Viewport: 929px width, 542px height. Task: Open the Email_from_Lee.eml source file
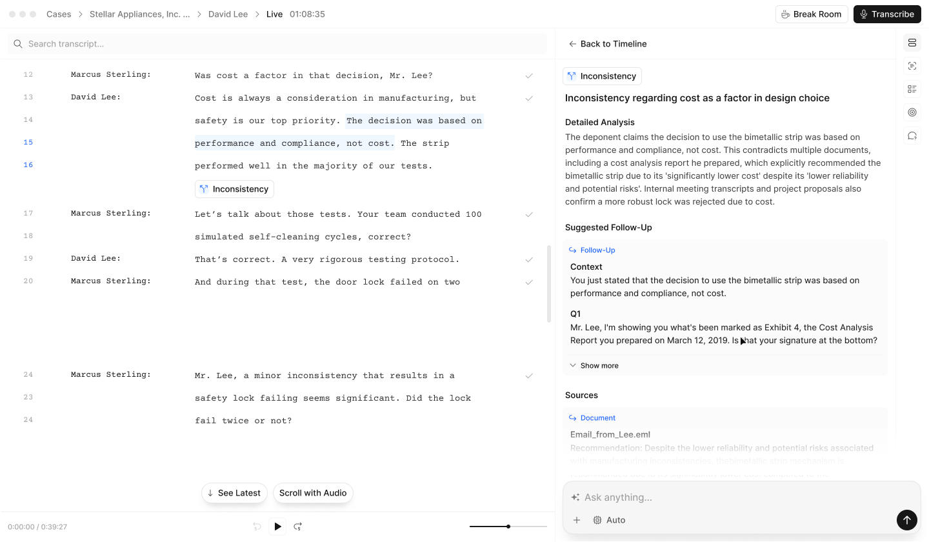click(x=610, y=435)
